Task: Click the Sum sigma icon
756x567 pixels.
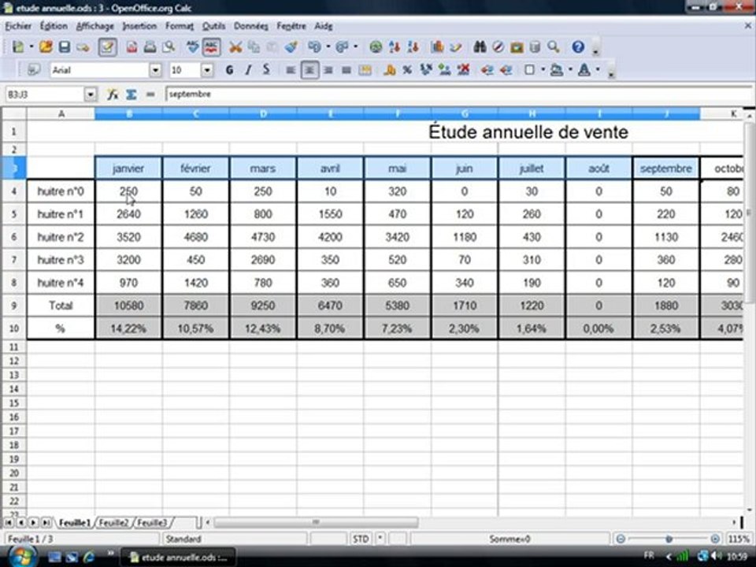Action: tap(132, 94)
